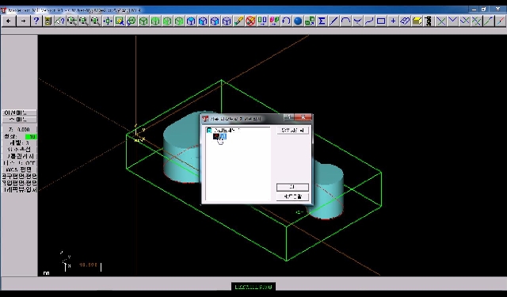Click the top button in the dialog
Viewport: 507px width, 297px height.
[292, 130]
